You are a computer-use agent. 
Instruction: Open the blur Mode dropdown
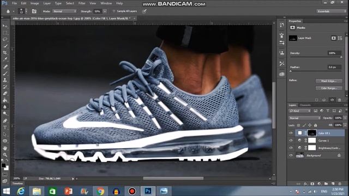pos(64,11)
